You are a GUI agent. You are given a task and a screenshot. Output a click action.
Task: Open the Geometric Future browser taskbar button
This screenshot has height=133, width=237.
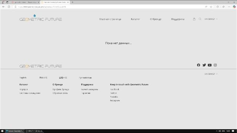point(14,131)
